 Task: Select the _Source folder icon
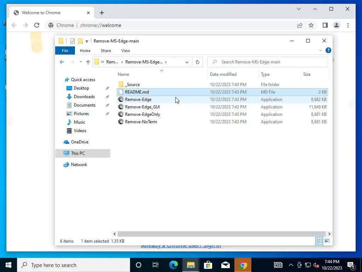[121, 84]
